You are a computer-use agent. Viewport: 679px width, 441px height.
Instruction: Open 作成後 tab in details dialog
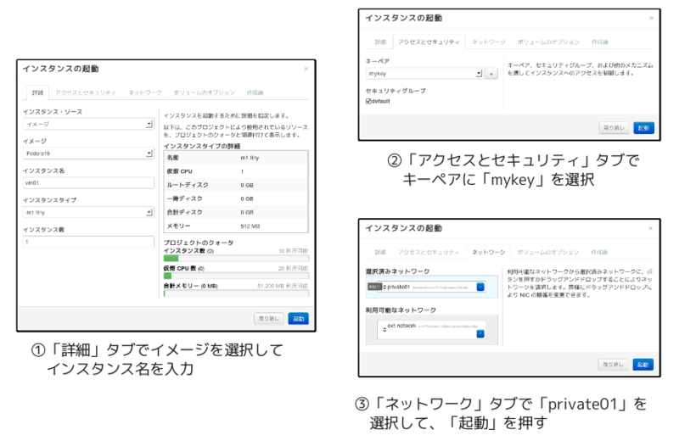255,92
